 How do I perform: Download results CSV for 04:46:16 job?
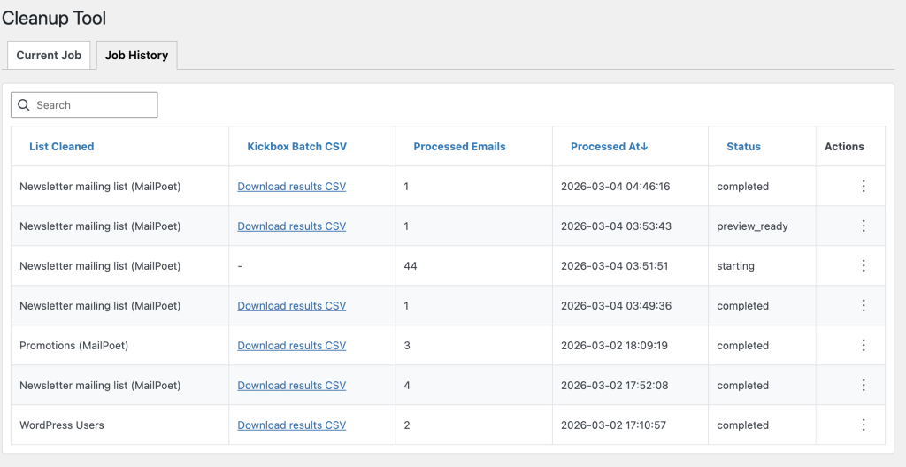click(291, 187)
